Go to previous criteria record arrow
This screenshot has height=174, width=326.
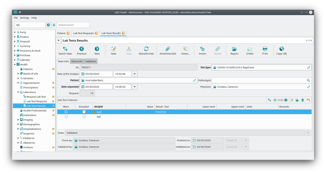point(275,100)
